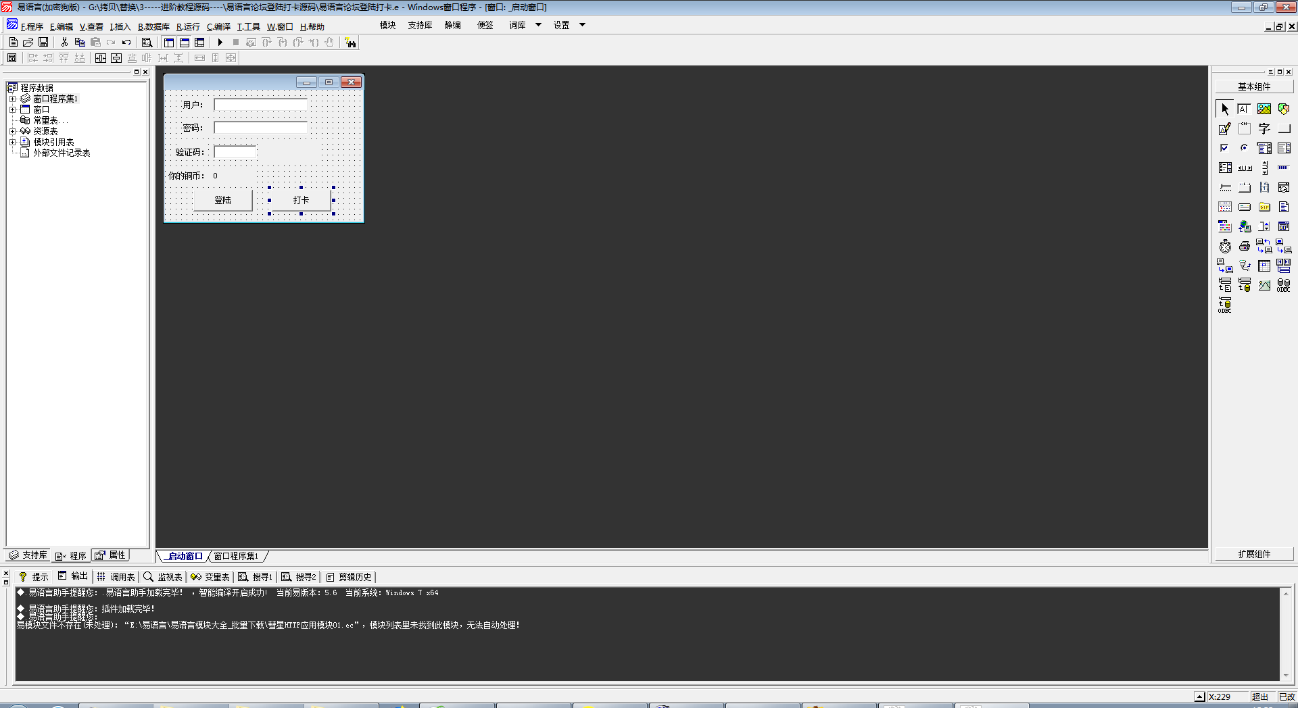Open the C.编译 menu
Viewport: 1298px width, 708px height.
[218, 27]
